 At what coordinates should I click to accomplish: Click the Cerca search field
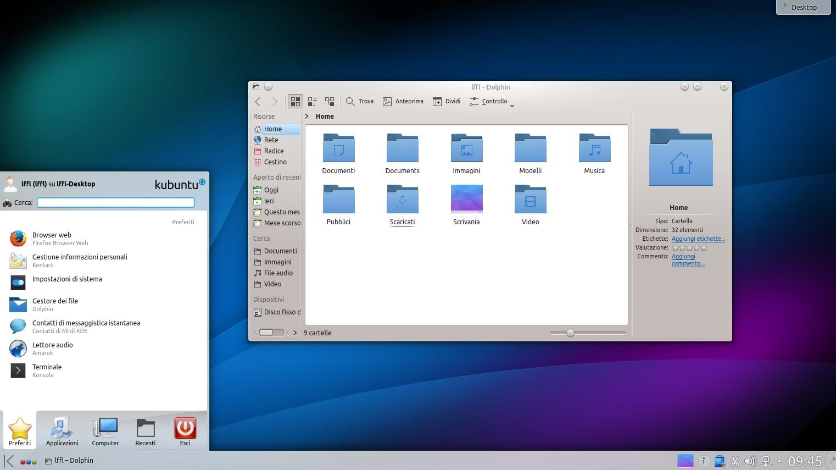[x=116, y=203]
